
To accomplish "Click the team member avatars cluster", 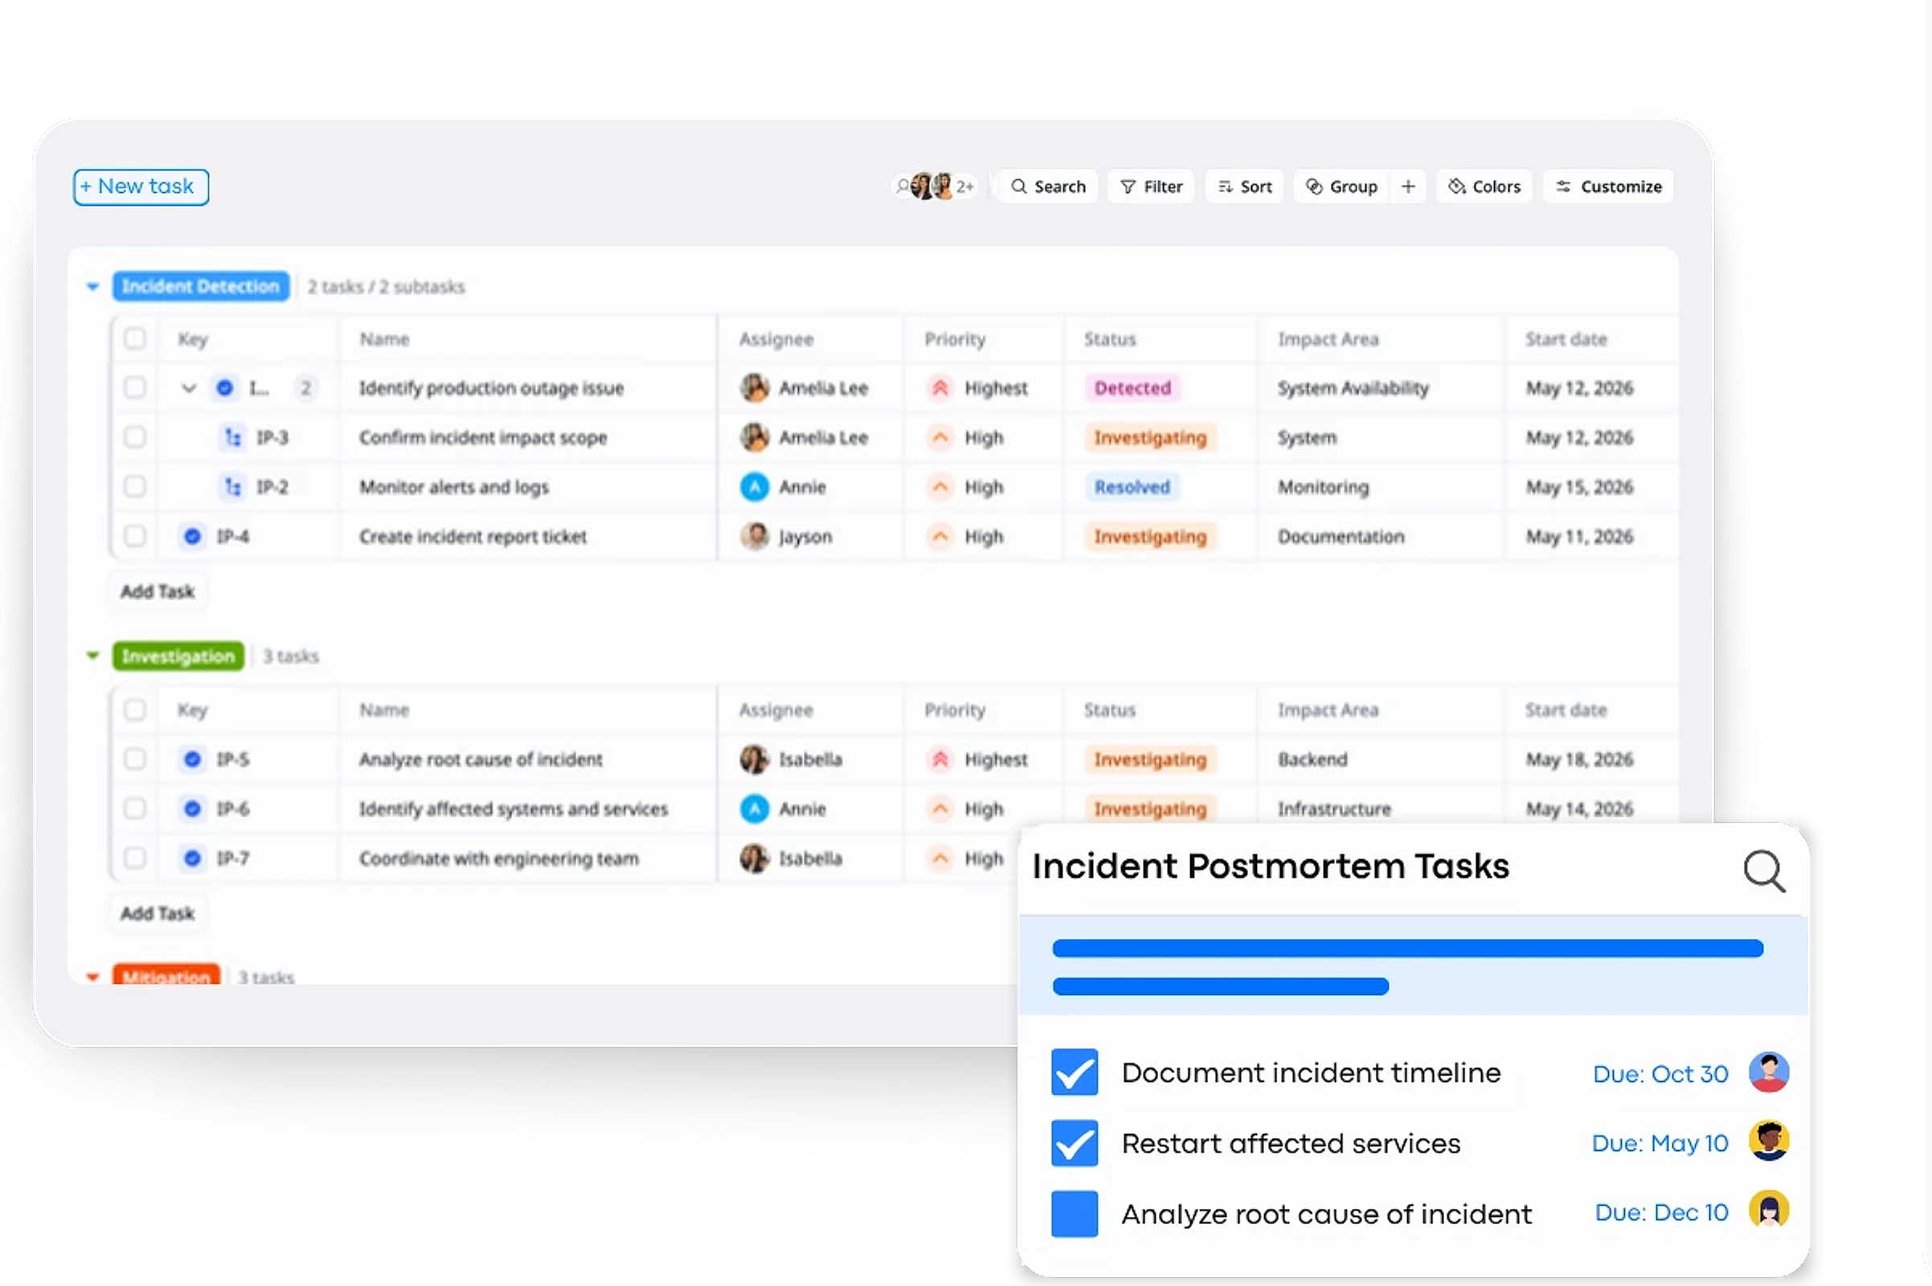I will 935,187.
